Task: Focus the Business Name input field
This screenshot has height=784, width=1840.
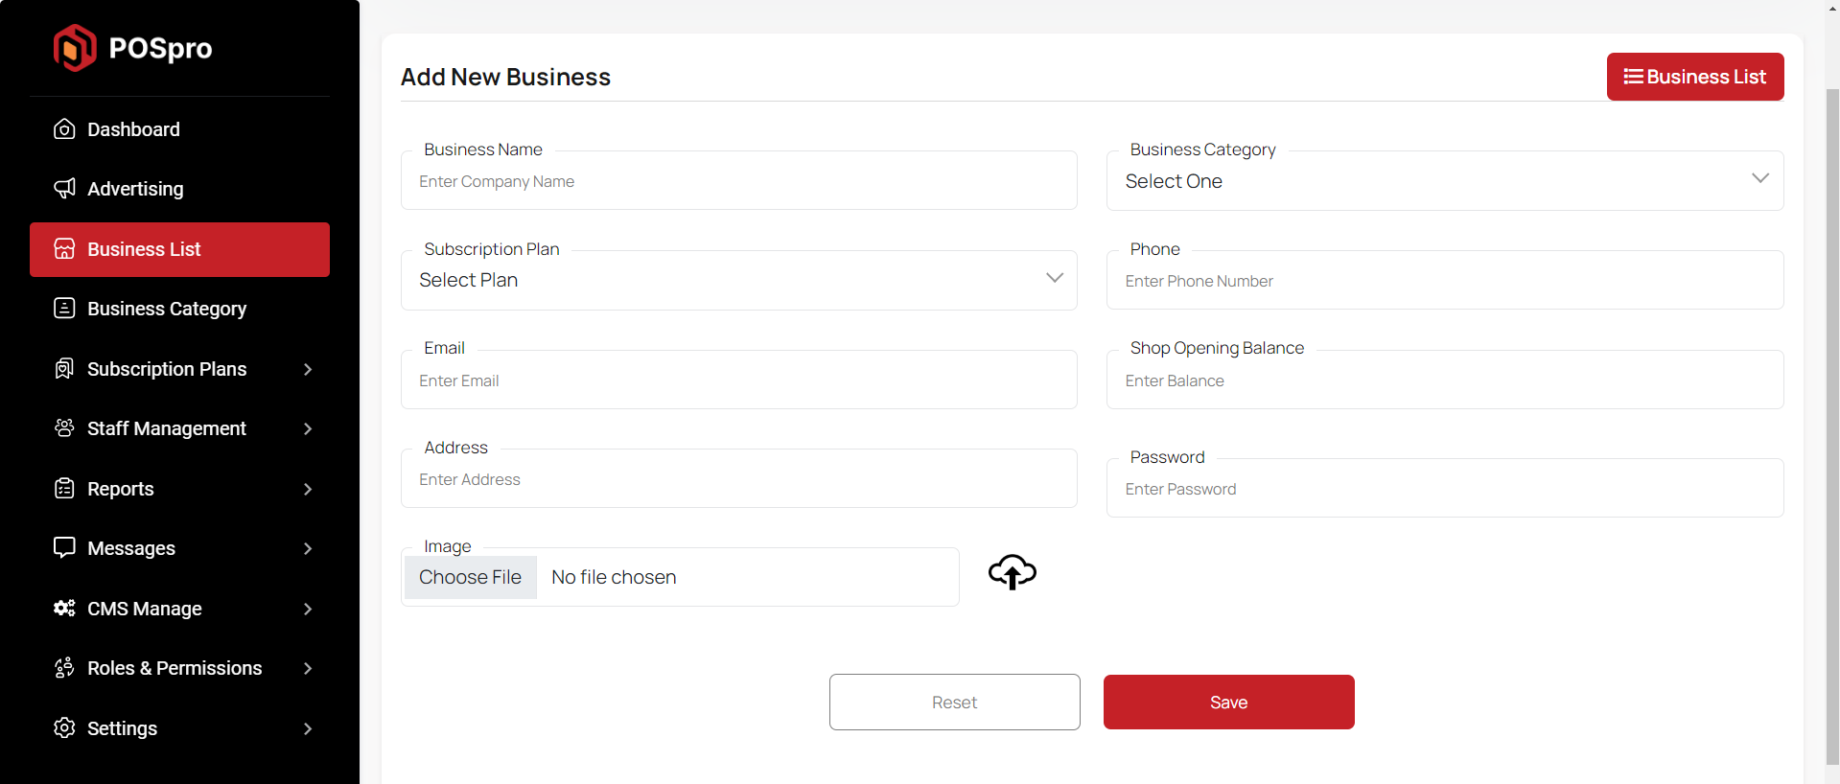Action: coord(738,181)
